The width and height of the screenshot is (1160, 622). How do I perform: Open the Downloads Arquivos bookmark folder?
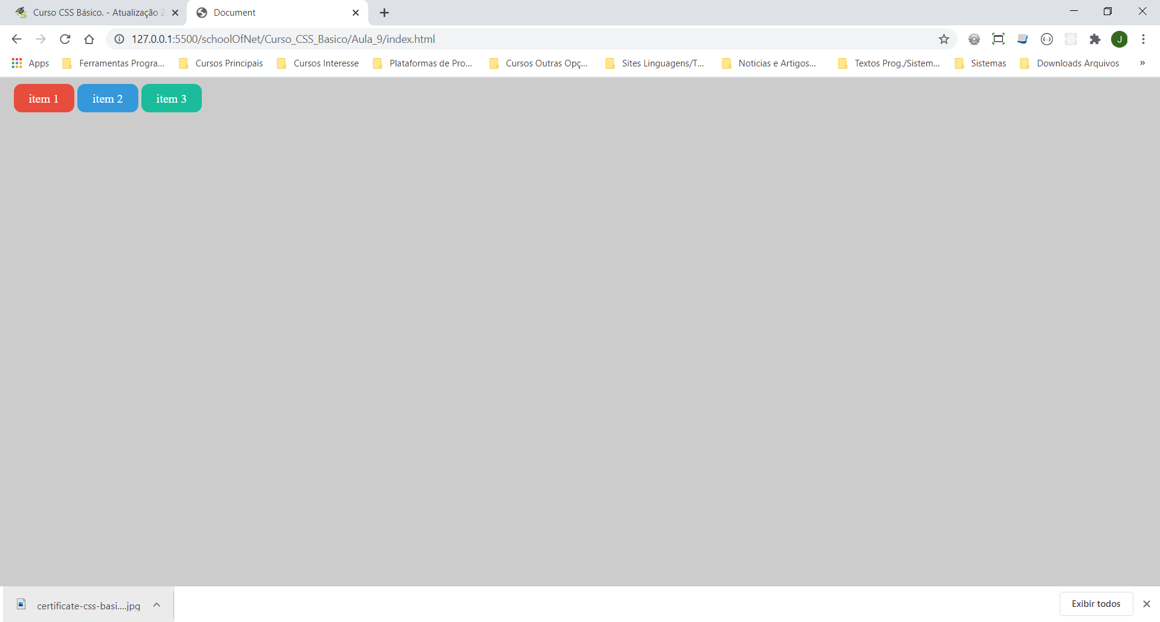[1070, 63]
